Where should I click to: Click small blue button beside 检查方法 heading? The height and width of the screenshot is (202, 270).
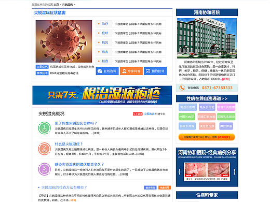coord(150,187)
